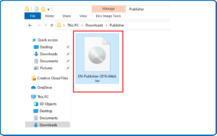
Task: Click the pin icon beside Quick access Downloads
Action: click(68, 54)
